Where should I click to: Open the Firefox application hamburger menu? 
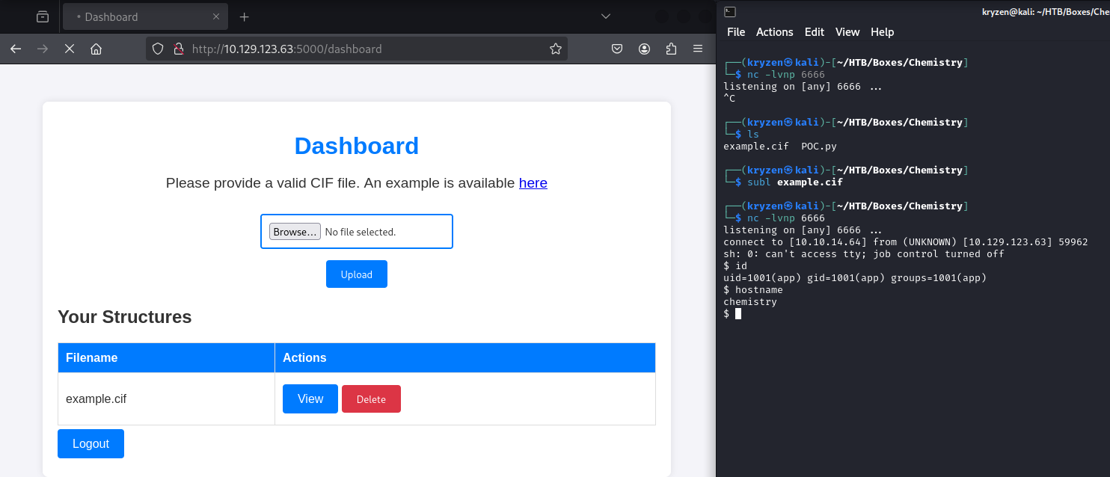698,49
